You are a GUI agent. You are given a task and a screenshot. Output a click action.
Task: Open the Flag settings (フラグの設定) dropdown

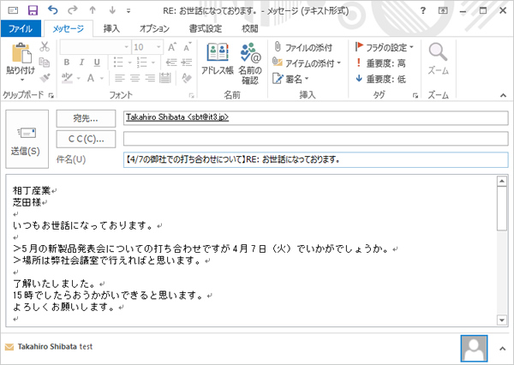(x=385, y=47)
